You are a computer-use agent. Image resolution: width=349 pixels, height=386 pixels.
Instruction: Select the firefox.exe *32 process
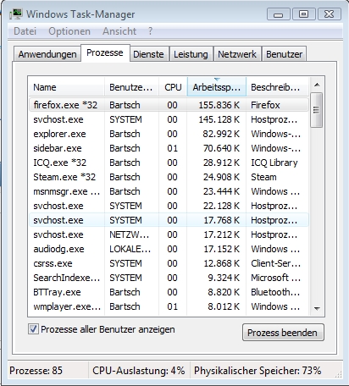click(169, 105)
